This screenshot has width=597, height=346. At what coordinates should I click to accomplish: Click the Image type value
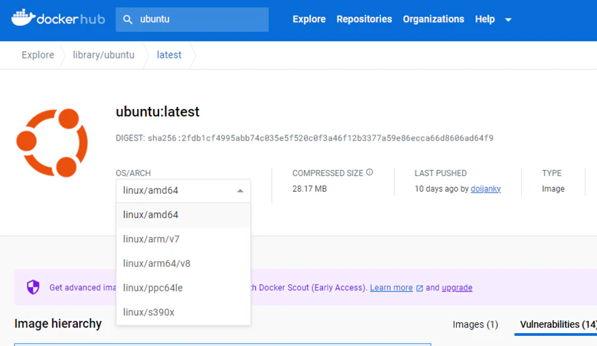click(553, 188)
